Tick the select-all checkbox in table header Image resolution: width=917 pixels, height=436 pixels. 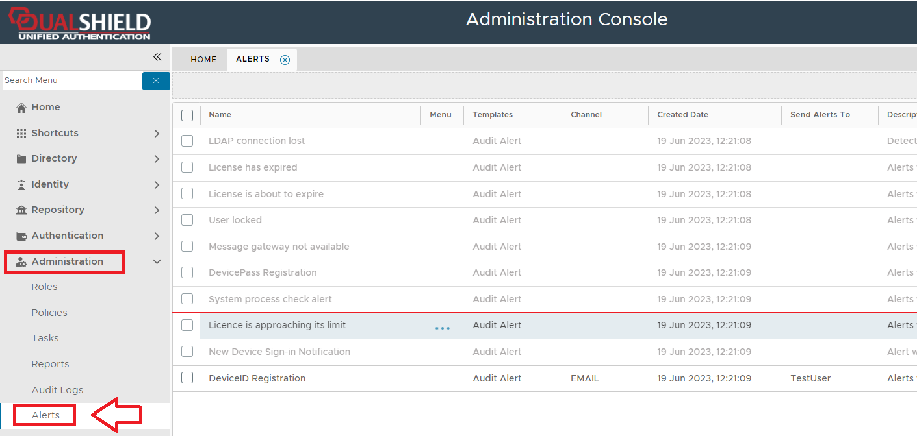(x=187, y=115)
